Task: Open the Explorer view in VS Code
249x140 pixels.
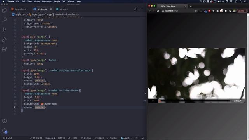Action: coord(4,10)
